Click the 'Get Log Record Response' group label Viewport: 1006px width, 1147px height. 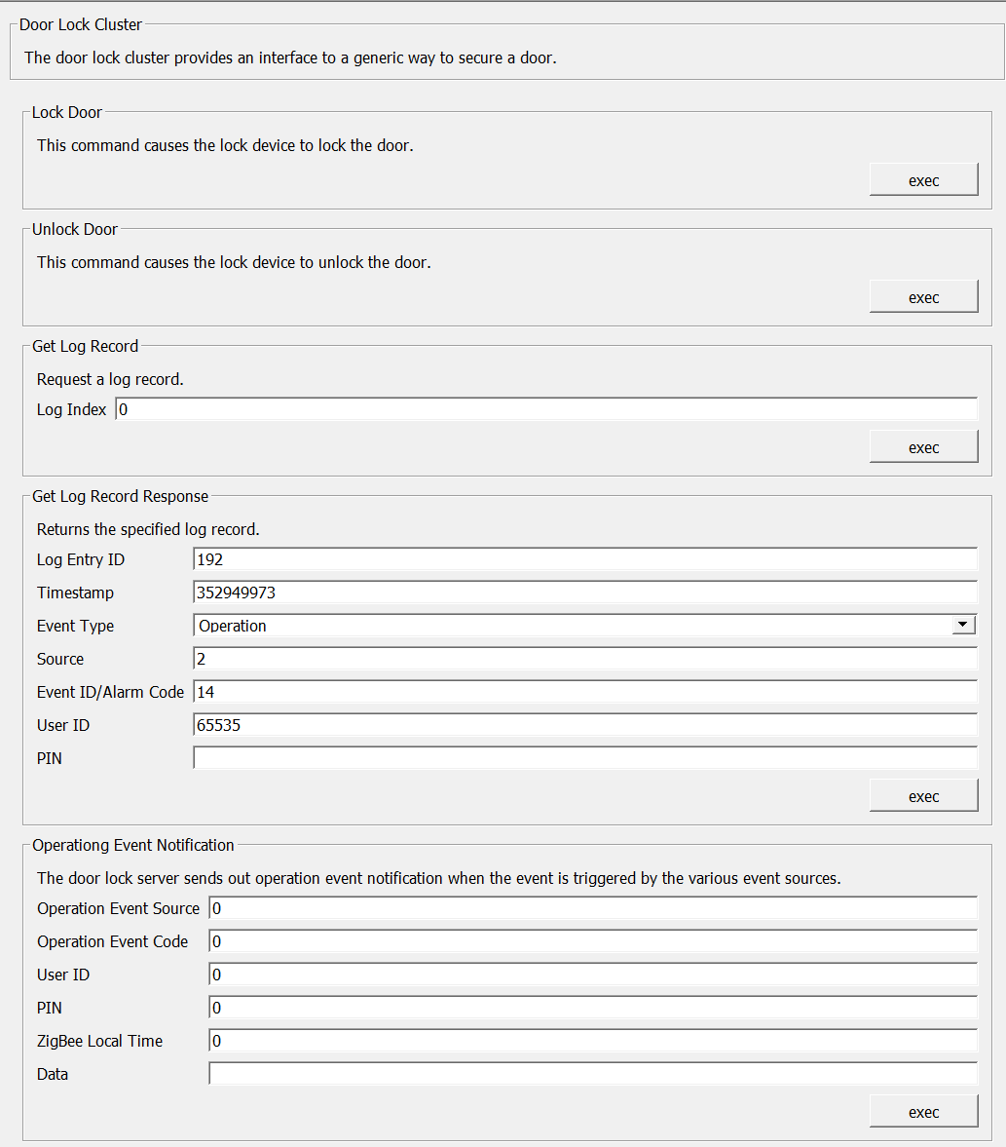(x=120, y=496)
